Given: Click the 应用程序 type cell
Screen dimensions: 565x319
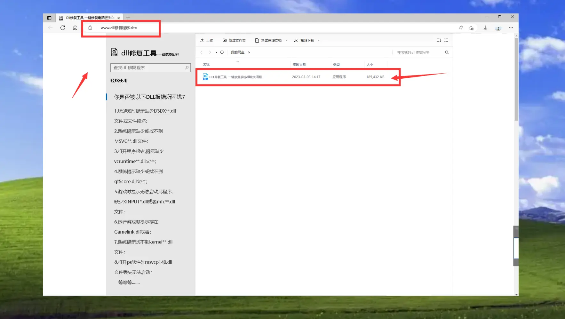Looking at the screenshot, I should point(339,77).
